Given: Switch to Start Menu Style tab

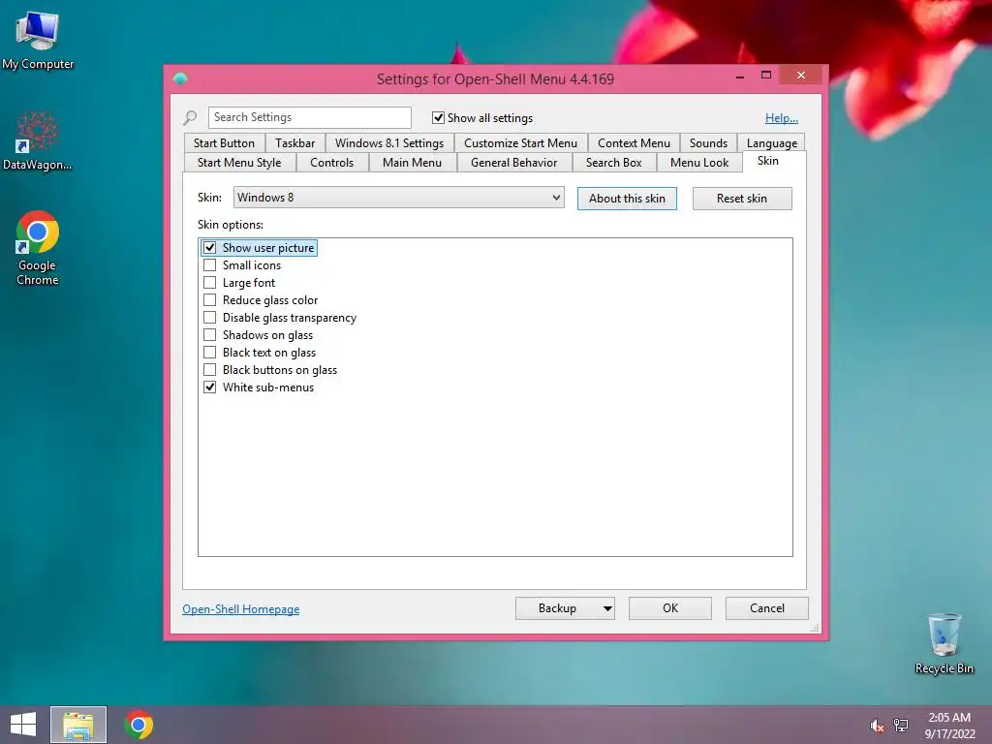Looking at the screenshot, I should click(x=239, y=163).
